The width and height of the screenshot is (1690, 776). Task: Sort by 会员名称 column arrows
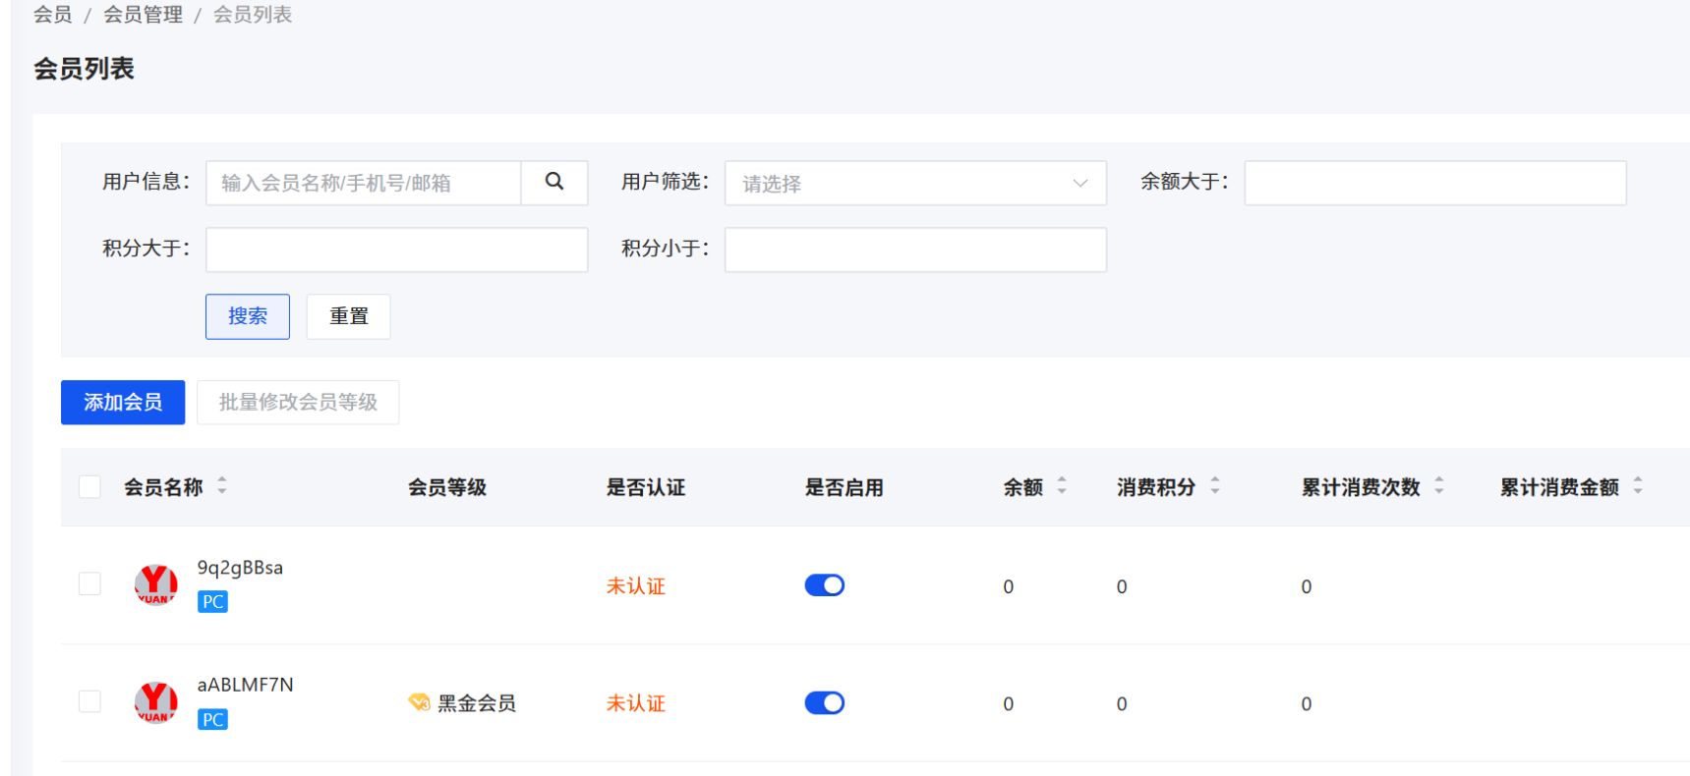pos(222,485)
